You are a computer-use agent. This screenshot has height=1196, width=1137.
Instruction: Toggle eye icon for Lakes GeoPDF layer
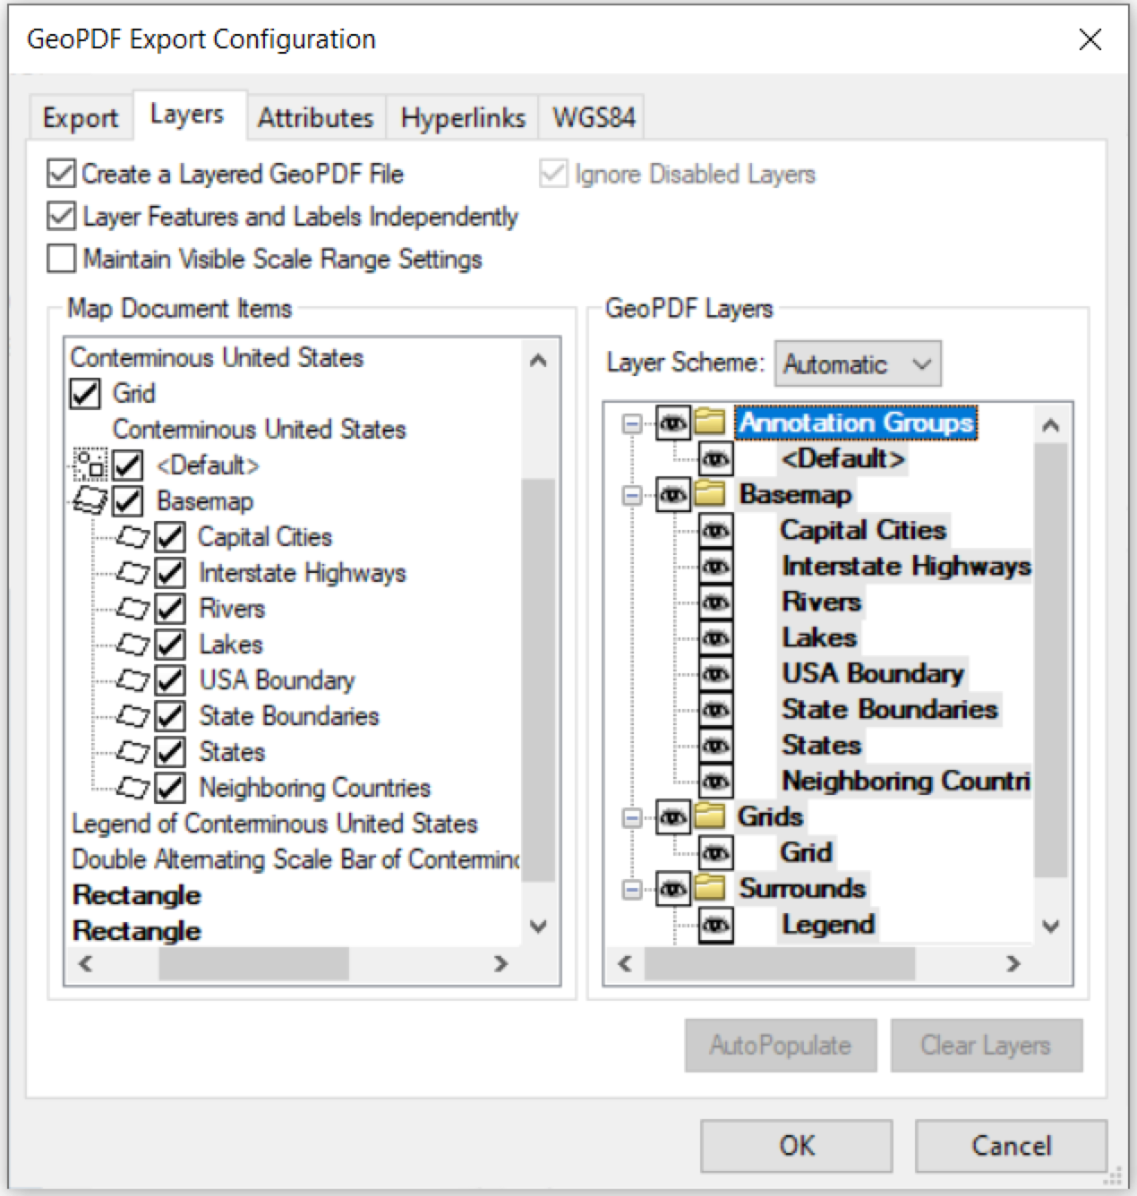[715, 637]
